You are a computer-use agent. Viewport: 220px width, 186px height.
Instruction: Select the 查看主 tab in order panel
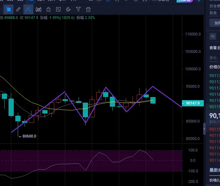click(x=215, y=48)
